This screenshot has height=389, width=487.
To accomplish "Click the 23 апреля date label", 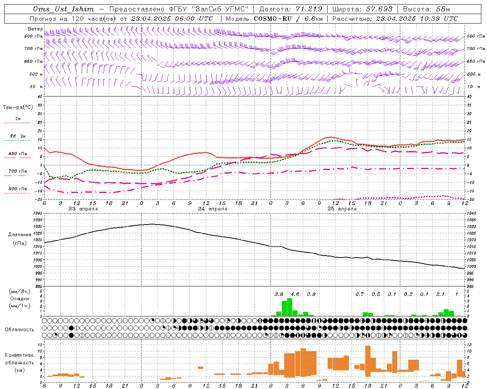I will coord(83,209).
